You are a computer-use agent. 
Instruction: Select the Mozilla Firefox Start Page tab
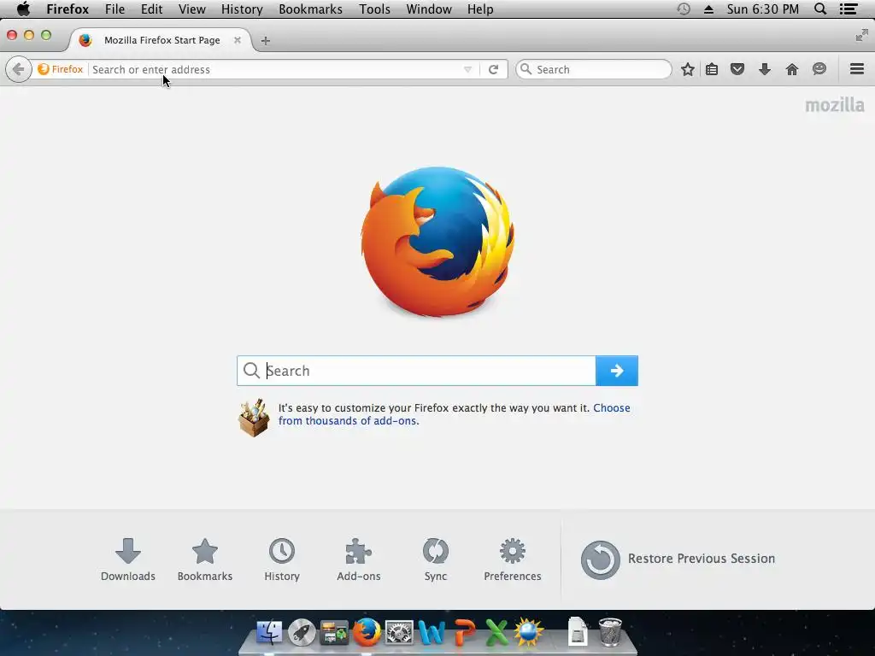(x=161, y=40)
